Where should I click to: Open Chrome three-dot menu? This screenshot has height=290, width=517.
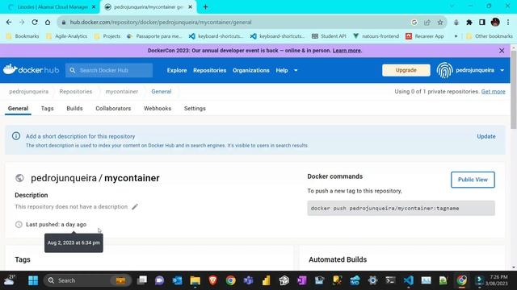point(508,23)
